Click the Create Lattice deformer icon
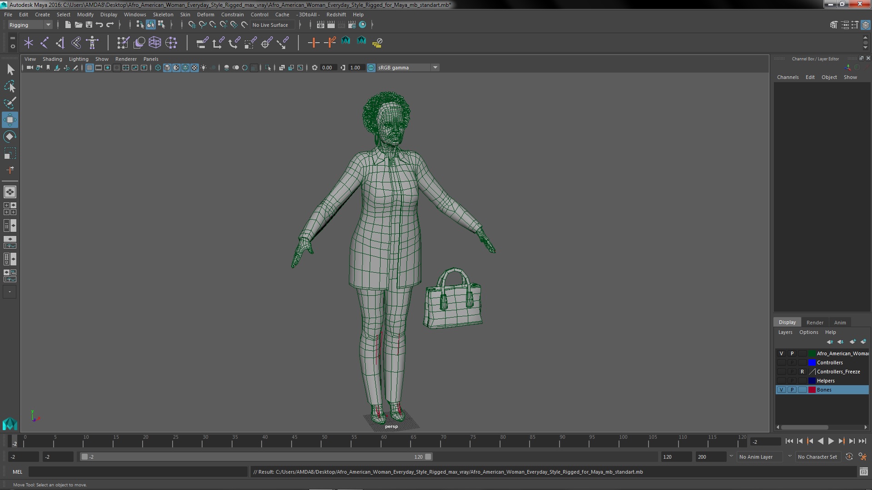 [155, 43]
